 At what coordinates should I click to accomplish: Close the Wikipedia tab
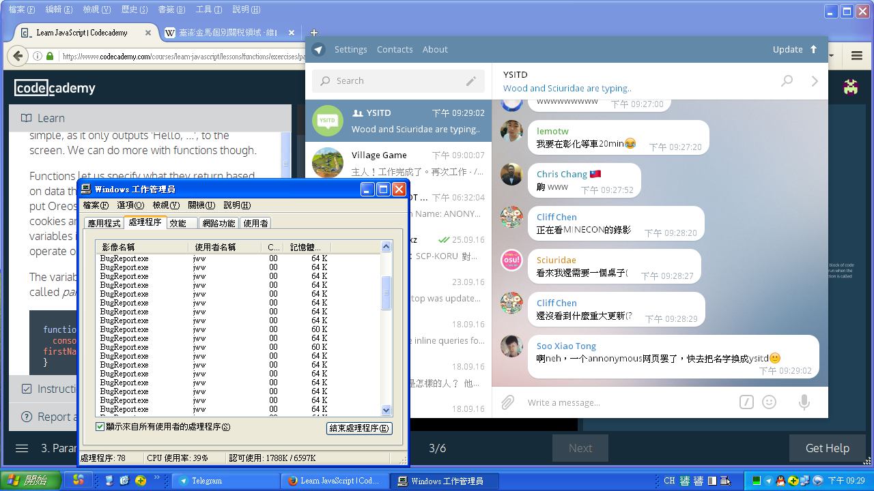point(292,32)
